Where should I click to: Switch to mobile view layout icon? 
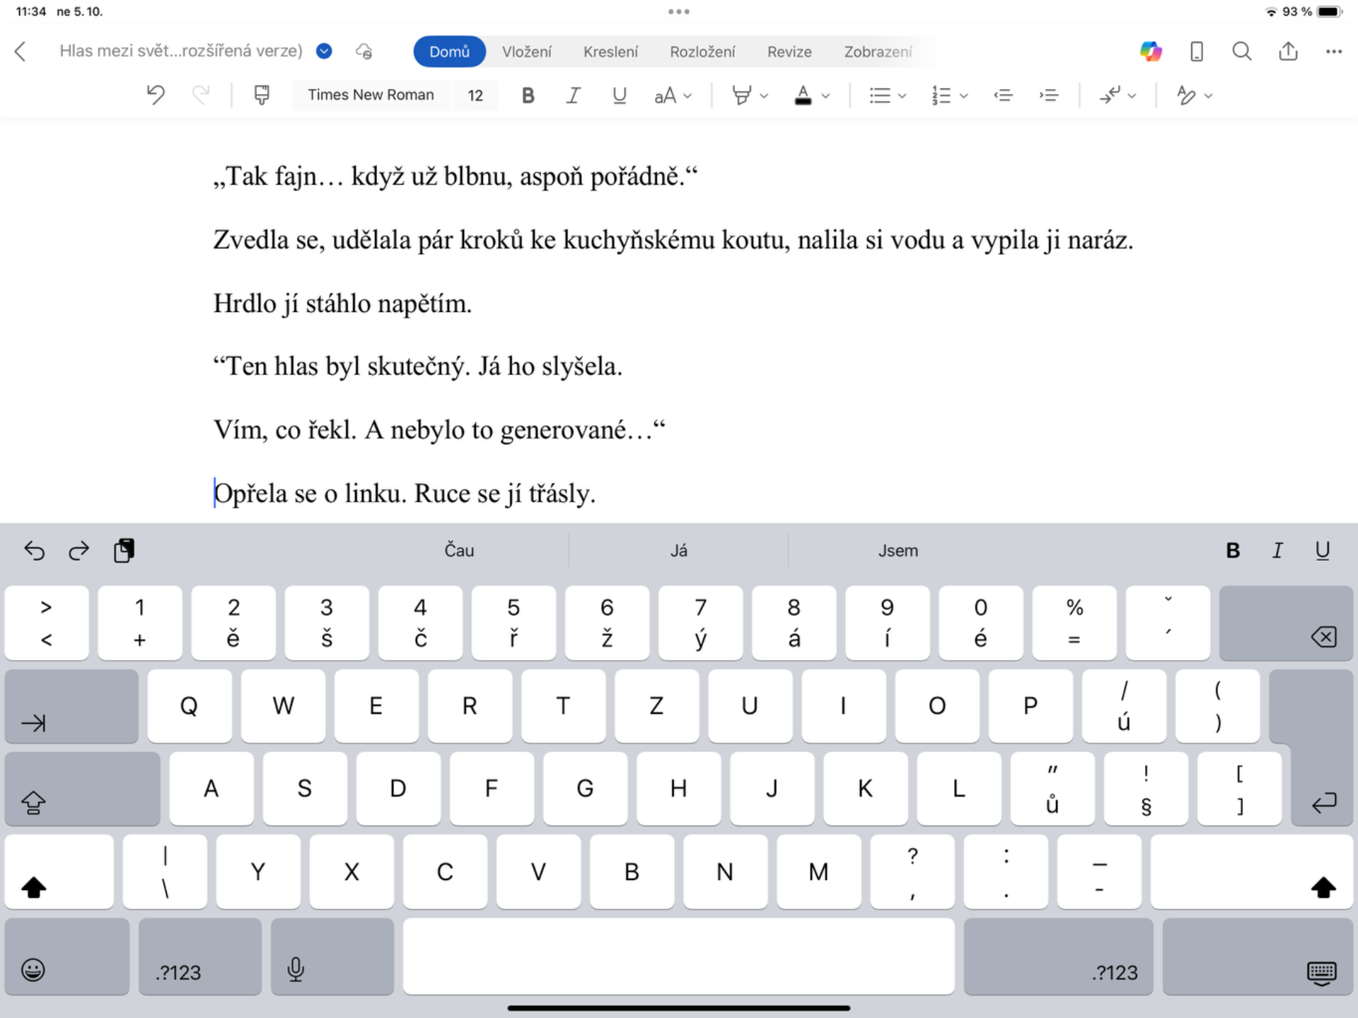(1197, 52)
